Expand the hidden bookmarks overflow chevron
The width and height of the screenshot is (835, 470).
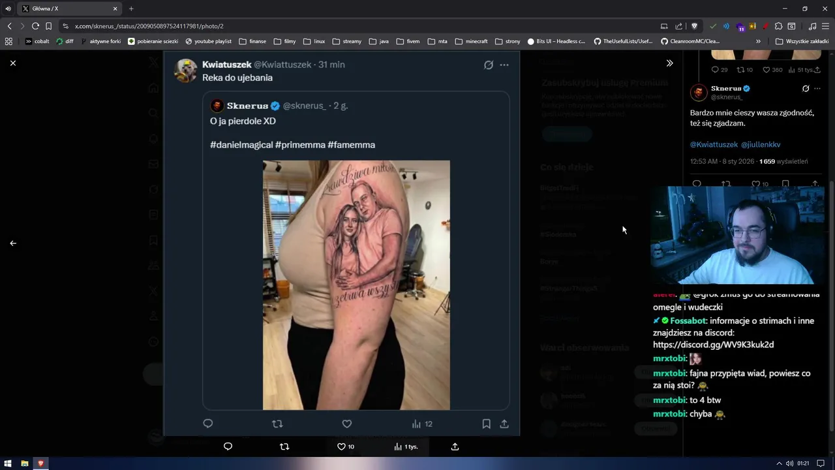pyautogui.click(x=758, y=41)
